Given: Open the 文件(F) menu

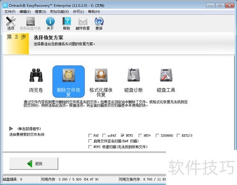Looking at the screenshot, I should (10, 12).
